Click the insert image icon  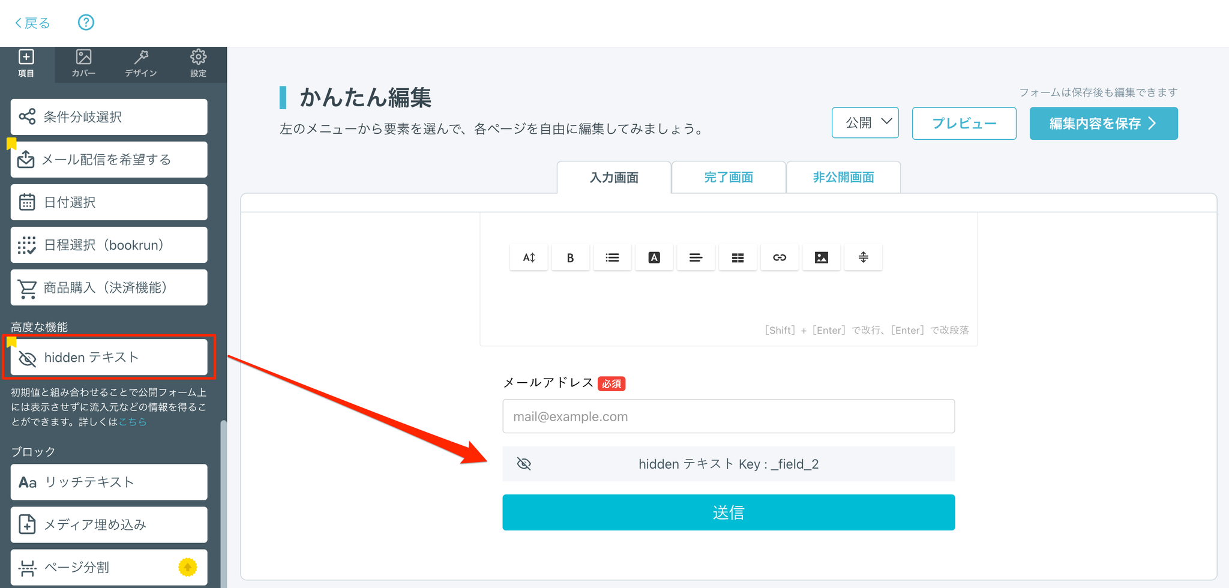(x=822, y=257)
